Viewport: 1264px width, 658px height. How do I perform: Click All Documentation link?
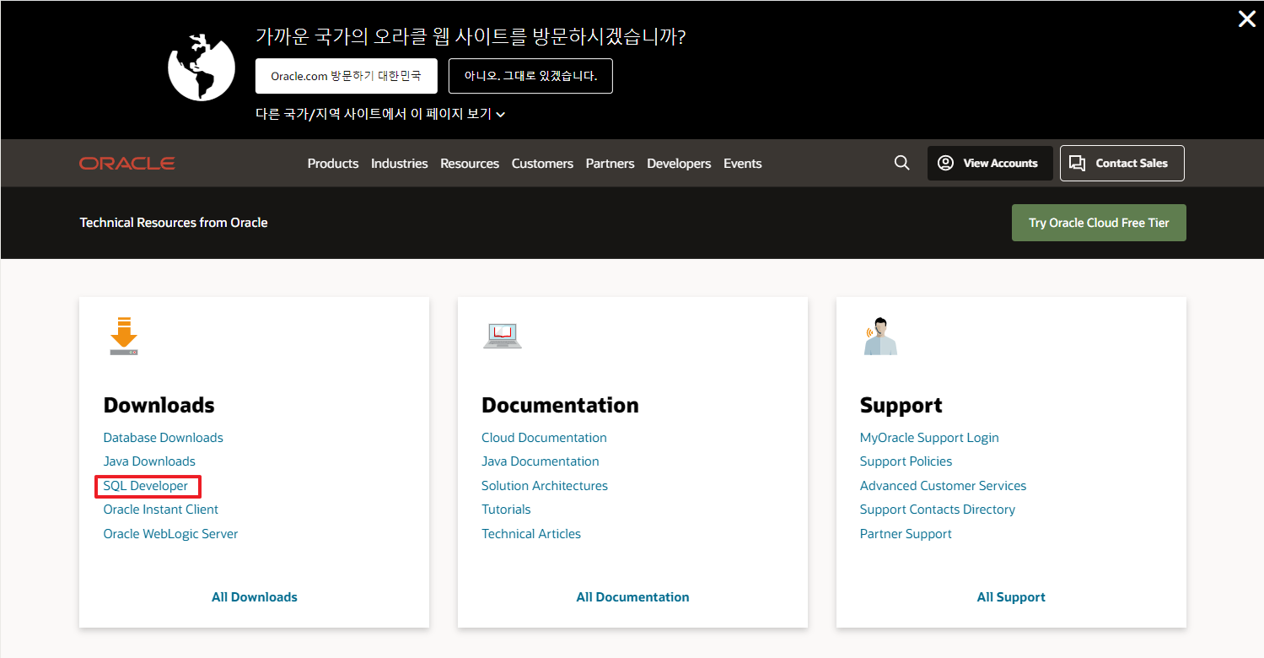[632, 597]
